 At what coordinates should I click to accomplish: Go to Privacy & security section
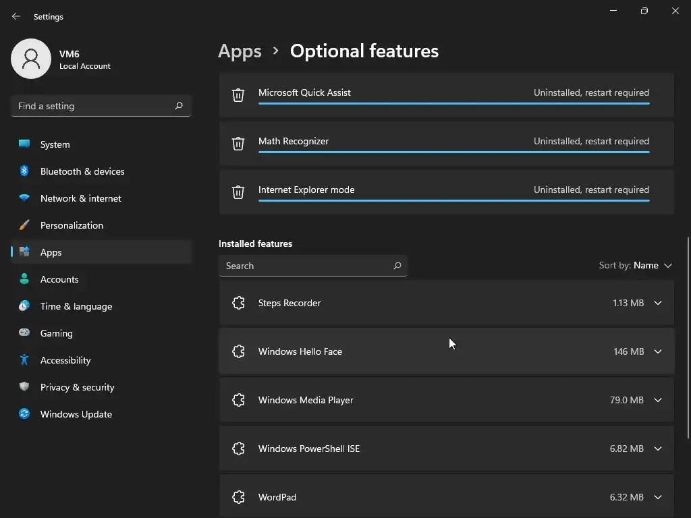(77, 387)
